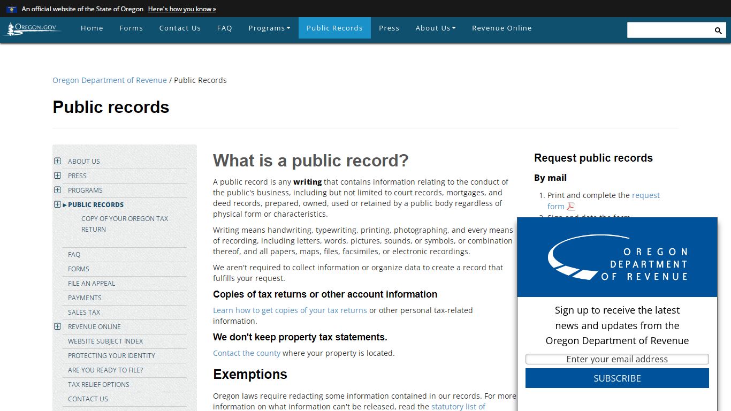Open Here's how you know disclosure
This screenshot has width=731, height=411.
click(x=182, y=9)
